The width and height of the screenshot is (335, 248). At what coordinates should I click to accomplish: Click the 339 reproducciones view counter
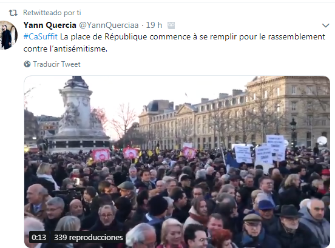point(88,237)
